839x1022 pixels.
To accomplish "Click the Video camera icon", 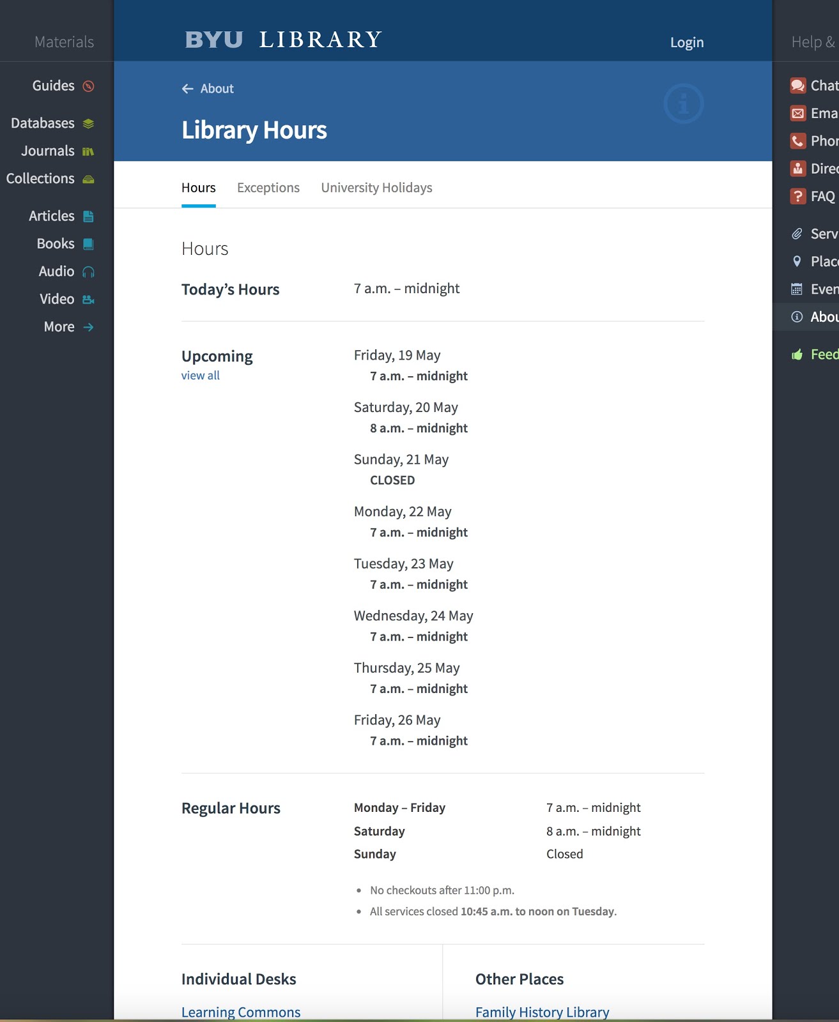I will [x=89, y=300].
